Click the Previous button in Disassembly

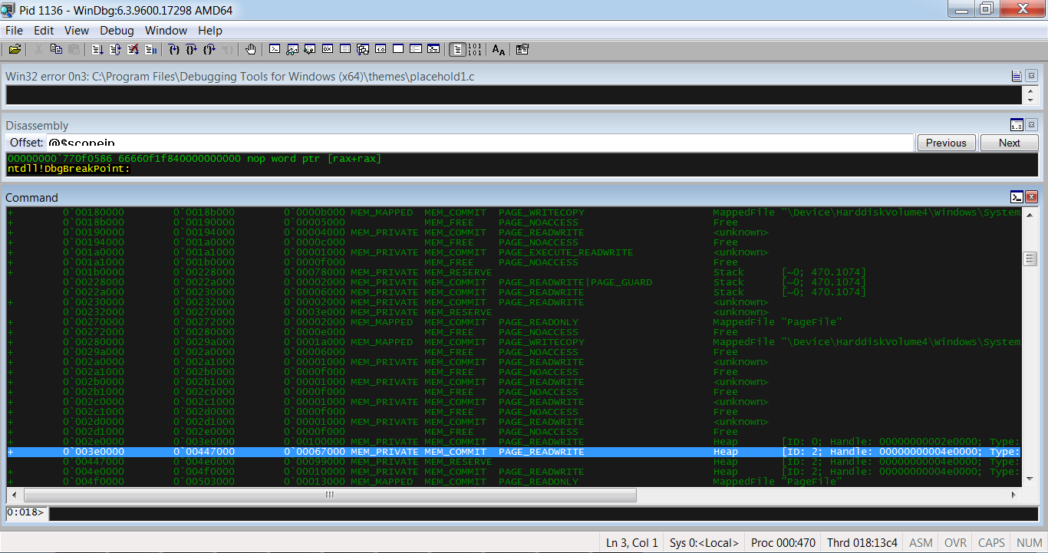tap(946, 143)
